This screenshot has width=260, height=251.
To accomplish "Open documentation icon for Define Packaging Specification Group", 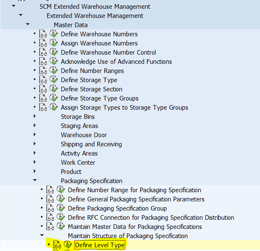I will (50, 208).
